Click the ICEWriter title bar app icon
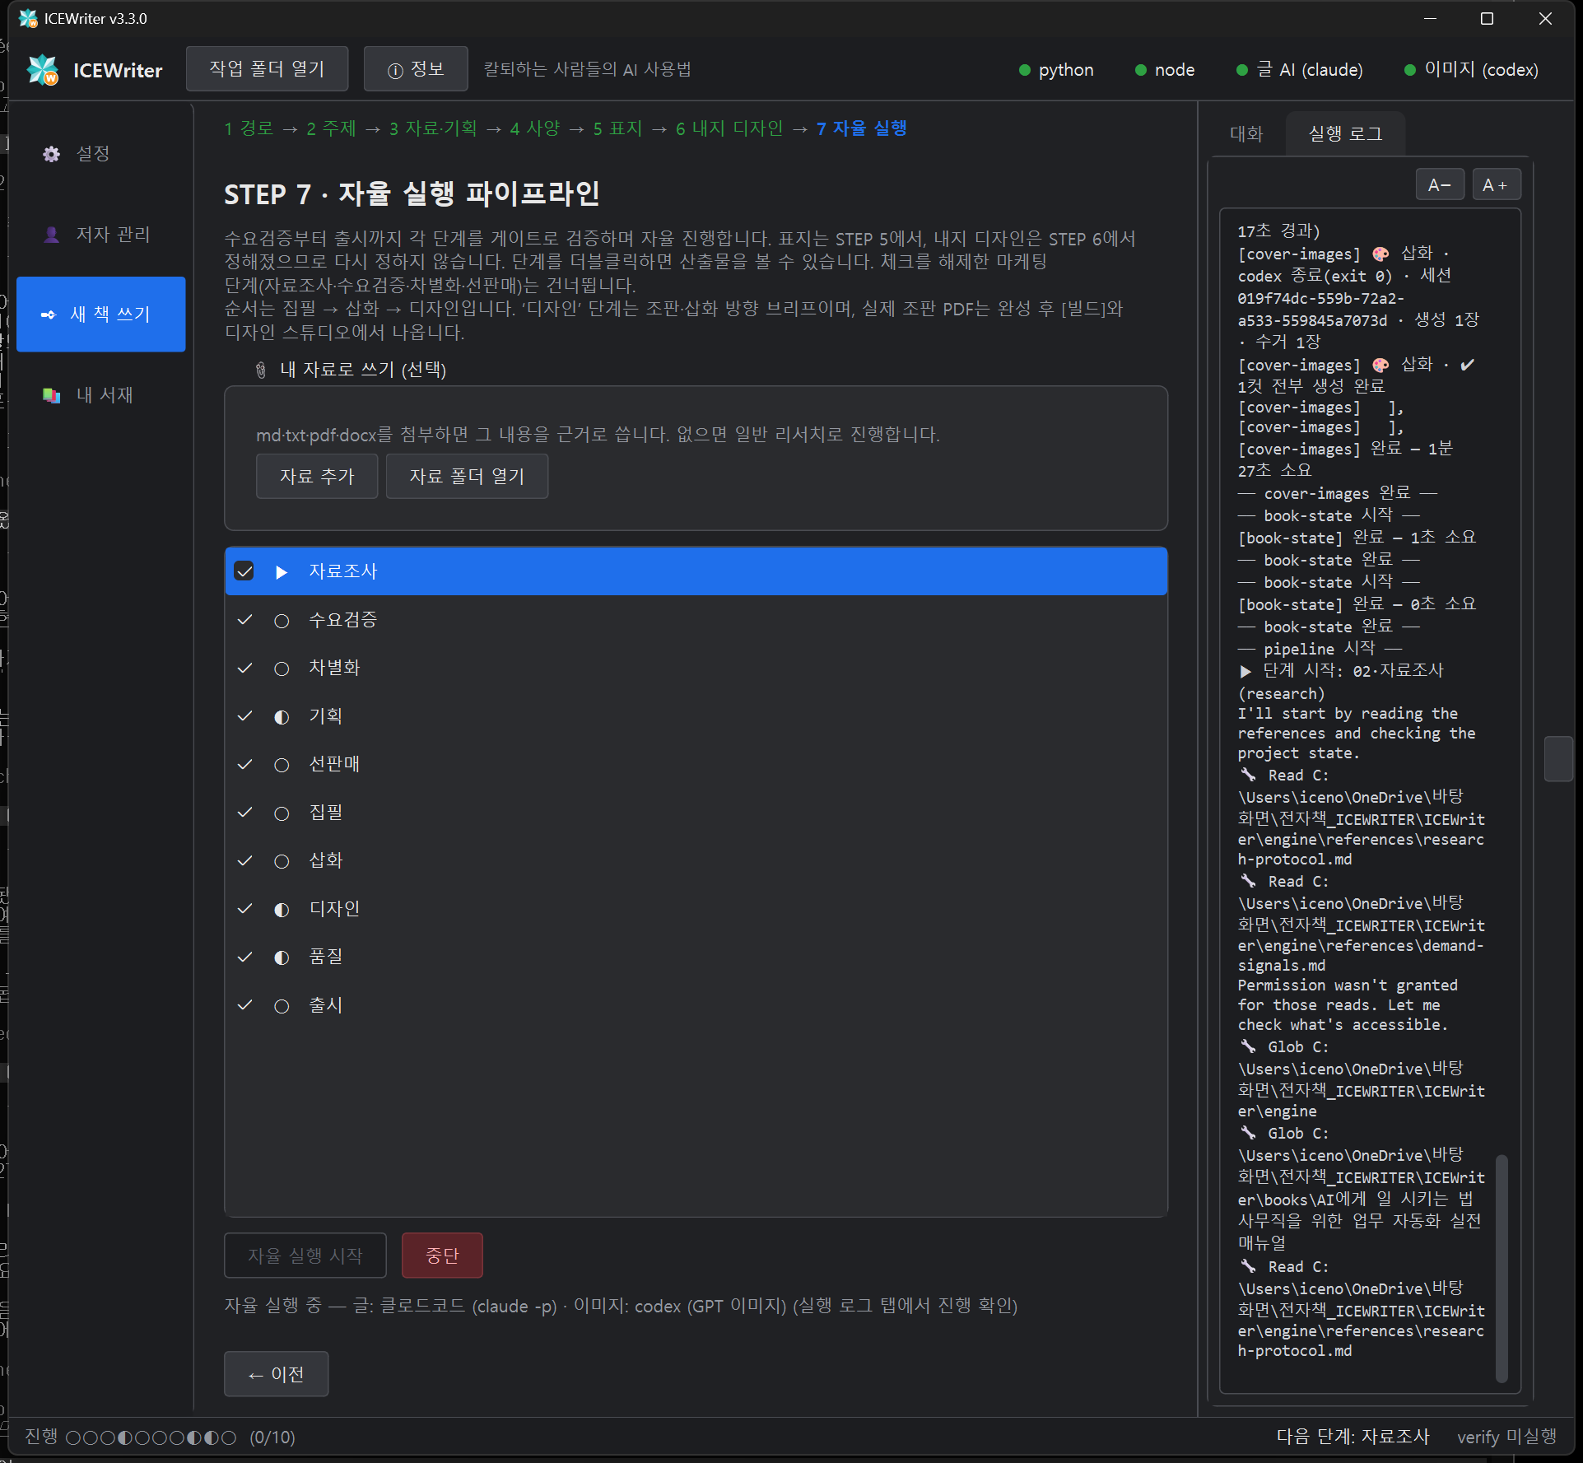This screenshot has height=1463, width=1583. click(x=28, y=18)
